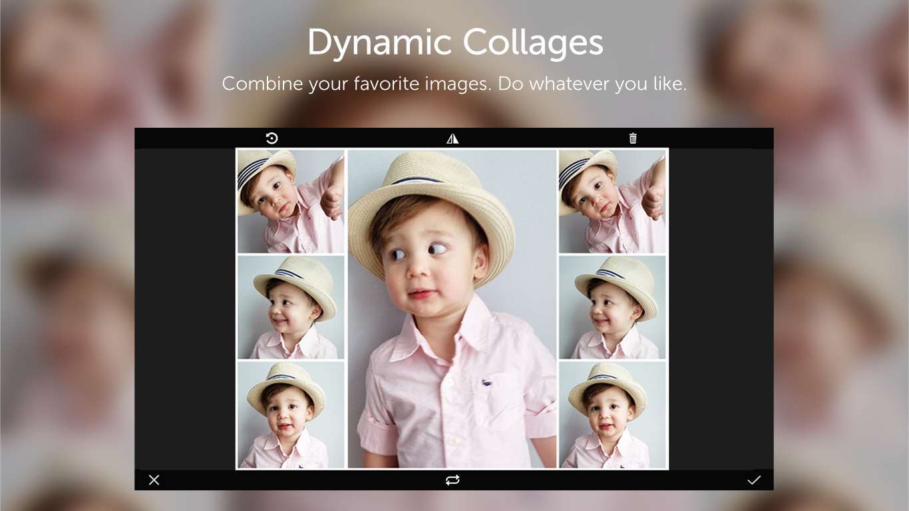
Task: Select the bottom-right collage photo
Action: tap(612, 415)
